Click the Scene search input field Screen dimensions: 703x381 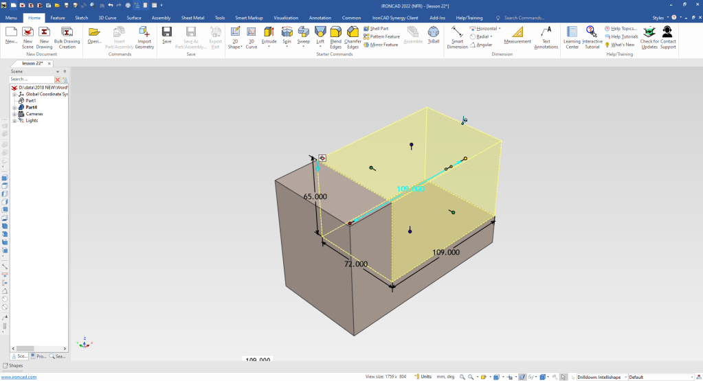tap(31, 80)
